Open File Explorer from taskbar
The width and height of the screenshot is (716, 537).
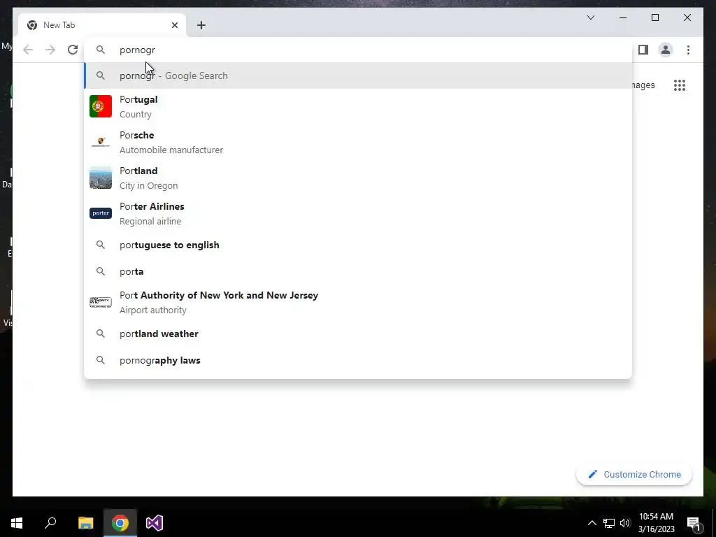coord(85,523)
